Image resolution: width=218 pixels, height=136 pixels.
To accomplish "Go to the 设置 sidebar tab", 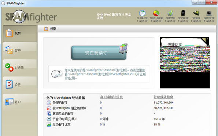I will click(x=20, y=85).
